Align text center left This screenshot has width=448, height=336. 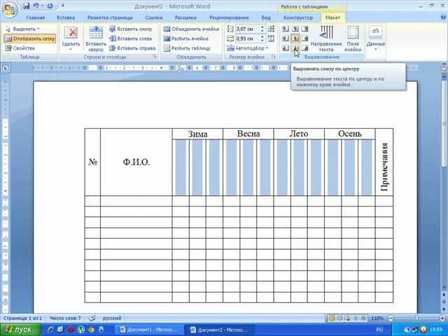click(x=286, y=38)
